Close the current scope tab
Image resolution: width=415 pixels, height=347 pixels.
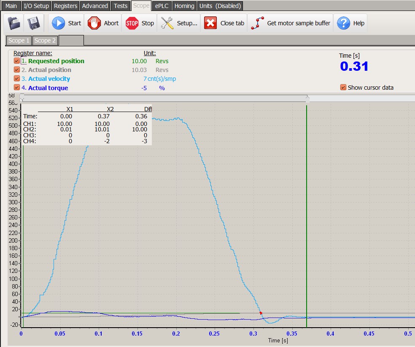pyautogui.click(x=224, y=23)
